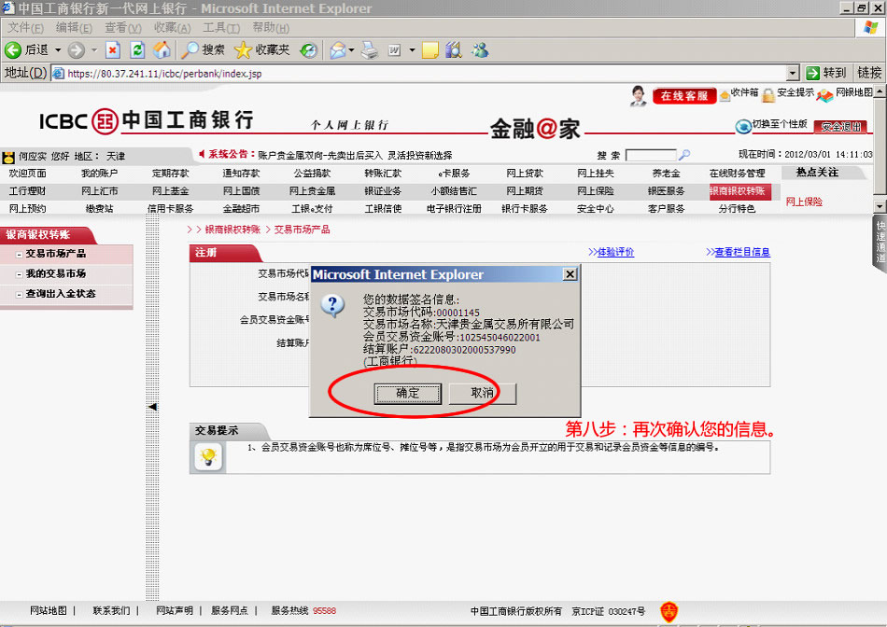Click the 安全退出 logout button
This screenshot has width=887, height=627.
pyautogui.click(x=841, y=127)
